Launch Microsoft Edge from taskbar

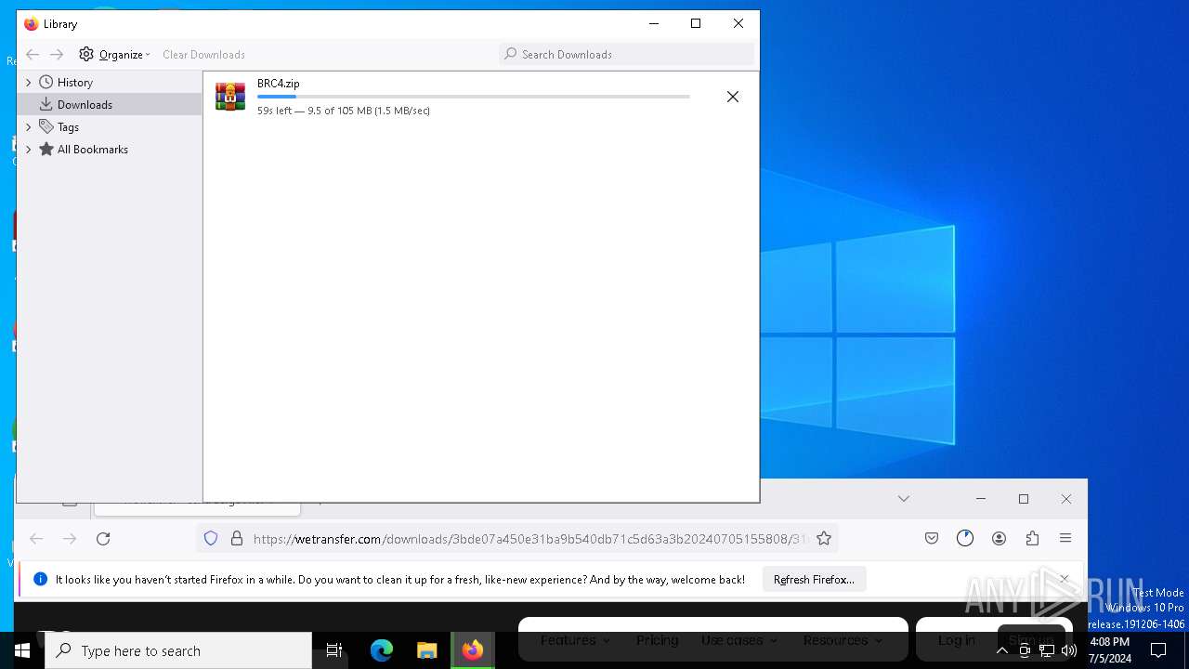click(x=382, y=650)
